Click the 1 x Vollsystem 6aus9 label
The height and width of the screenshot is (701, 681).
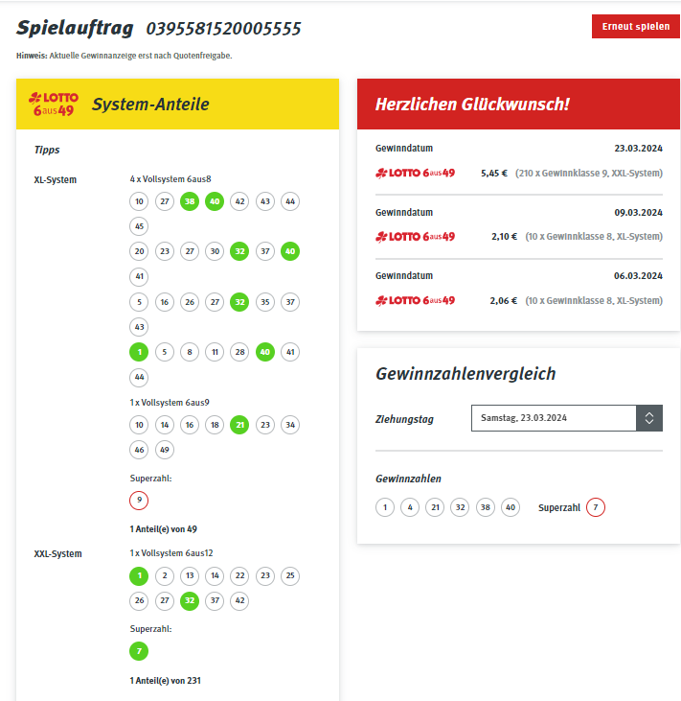170,403
